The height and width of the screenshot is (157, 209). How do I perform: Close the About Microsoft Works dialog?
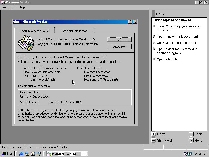pyautogui.click(x=135, y=22)
